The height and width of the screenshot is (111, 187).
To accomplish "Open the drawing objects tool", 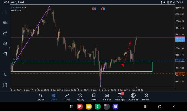I will click(5, 43).
